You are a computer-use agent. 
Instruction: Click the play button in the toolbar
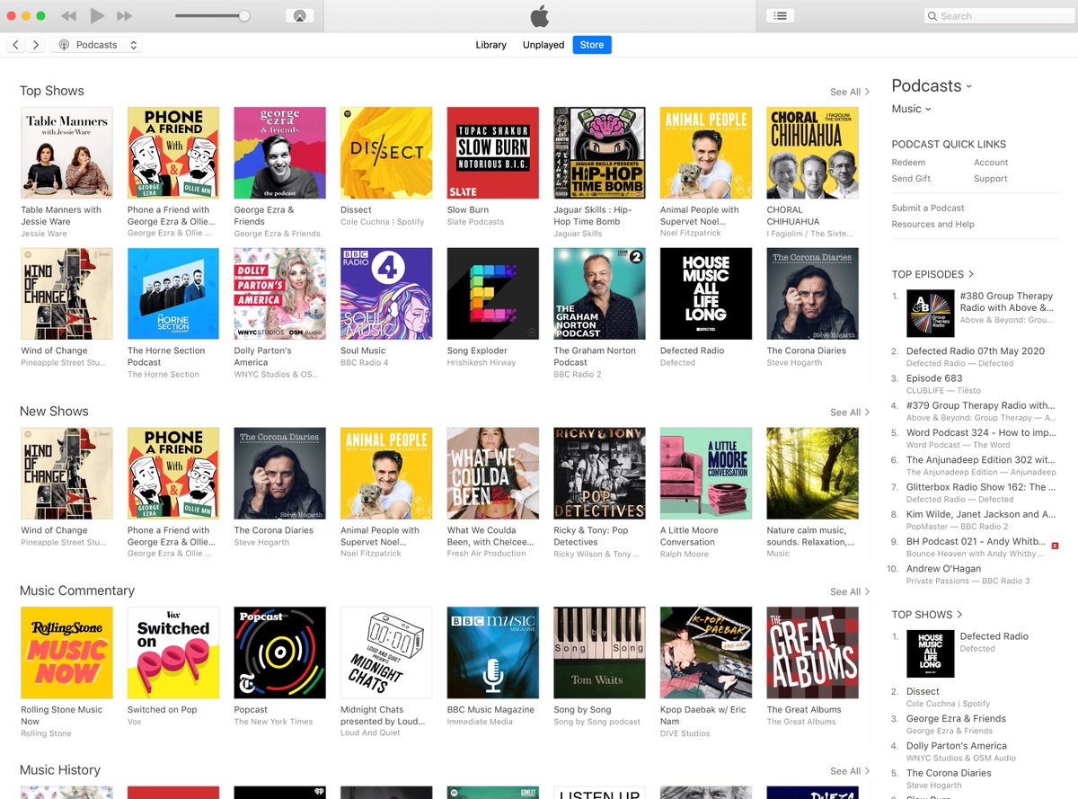coord(98,15)
